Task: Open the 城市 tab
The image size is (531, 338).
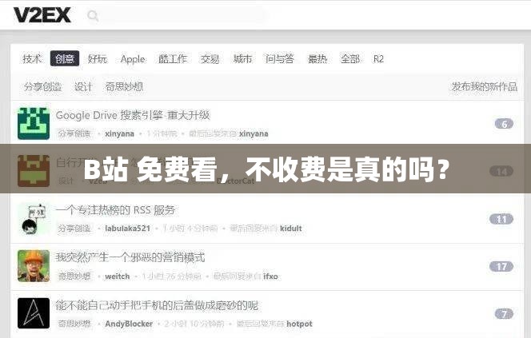Action: click(x=242, y=58)
